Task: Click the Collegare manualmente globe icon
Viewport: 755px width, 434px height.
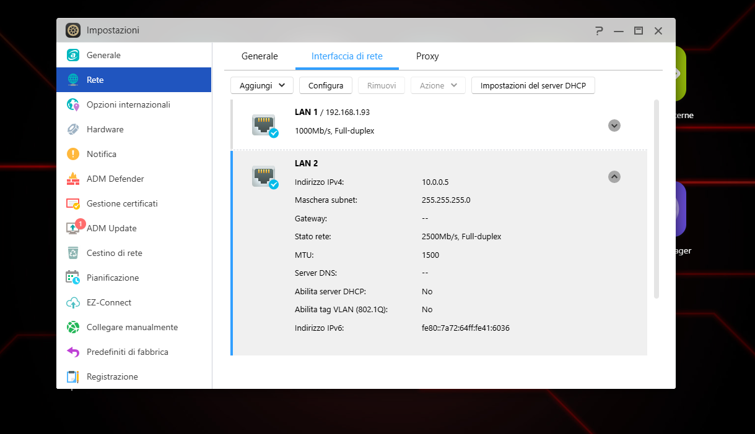Action: click(x=73, y=327)
